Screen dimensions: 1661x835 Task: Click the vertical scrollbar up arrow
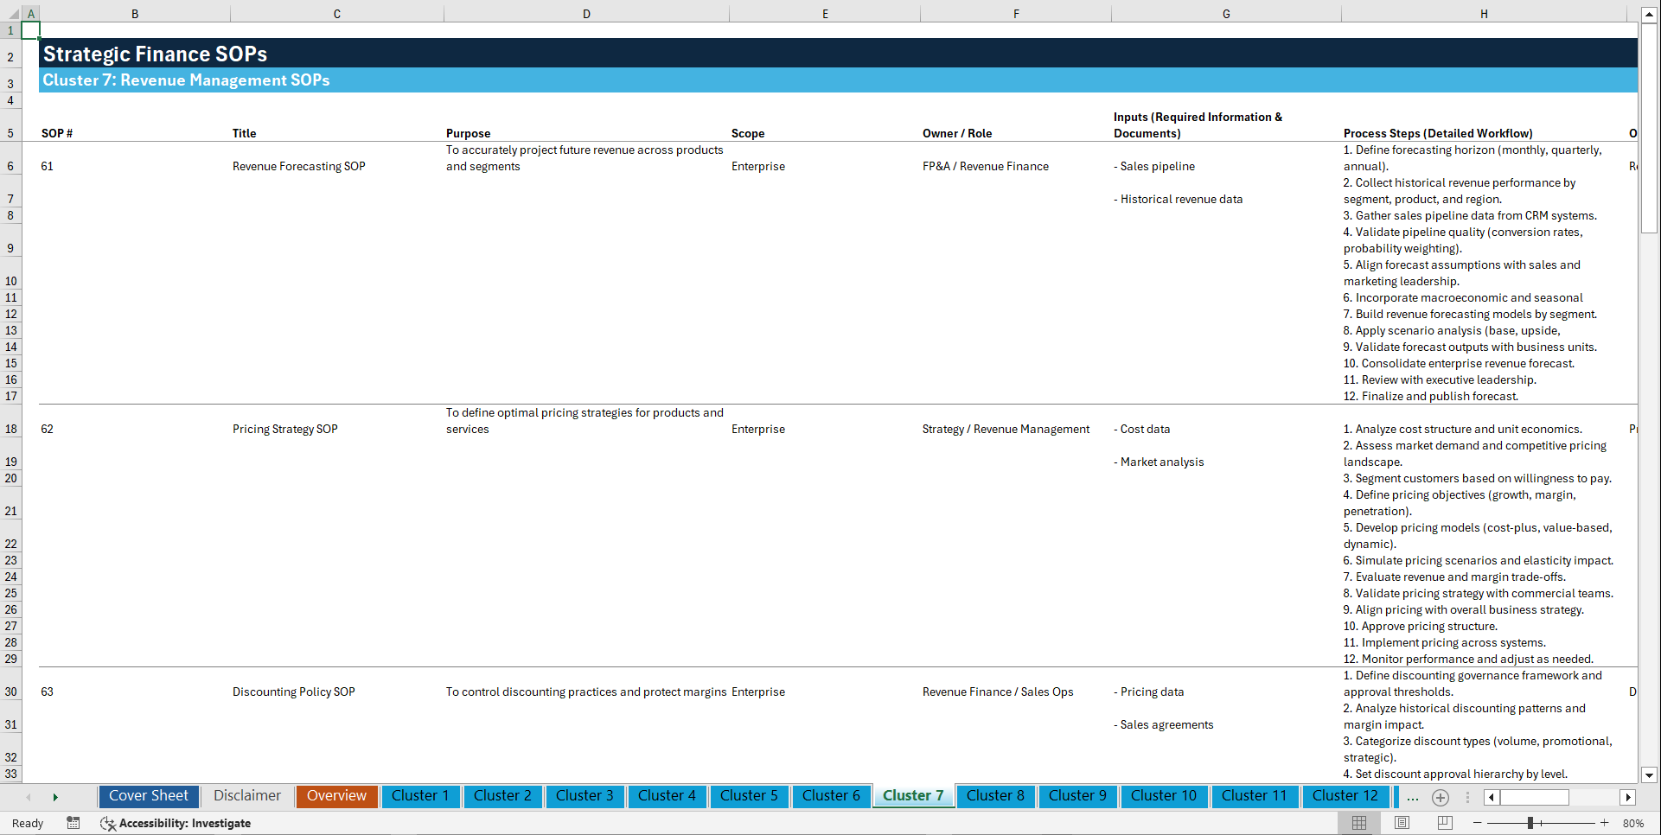pyautogui.click(x=1650, y=13)
